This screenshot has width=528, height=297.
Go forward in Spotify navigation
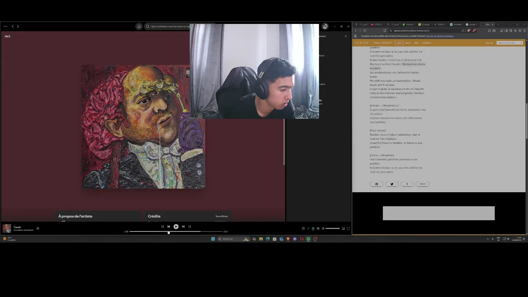(18, 26)
